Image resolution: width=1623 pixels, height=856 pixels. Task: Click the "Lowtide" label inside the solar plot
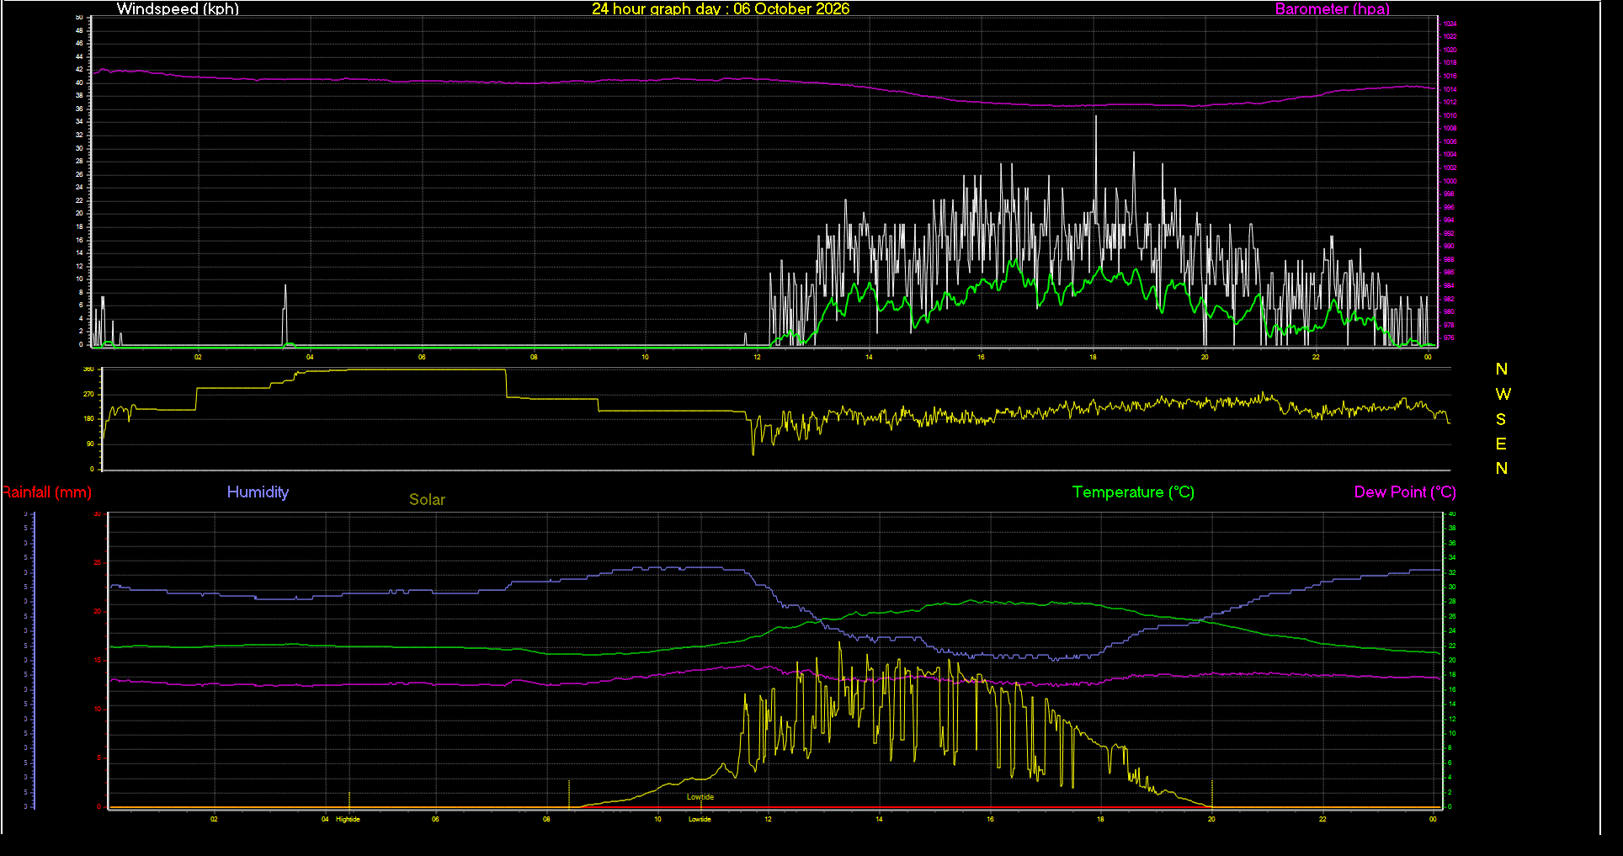click(700, 797)
